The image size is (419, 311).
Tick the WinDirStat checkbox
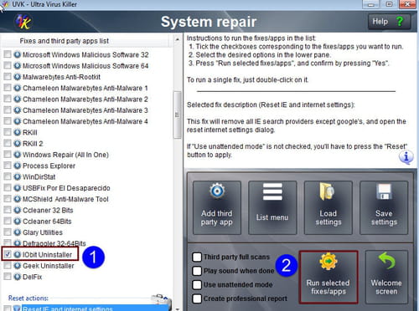(8, 176)
